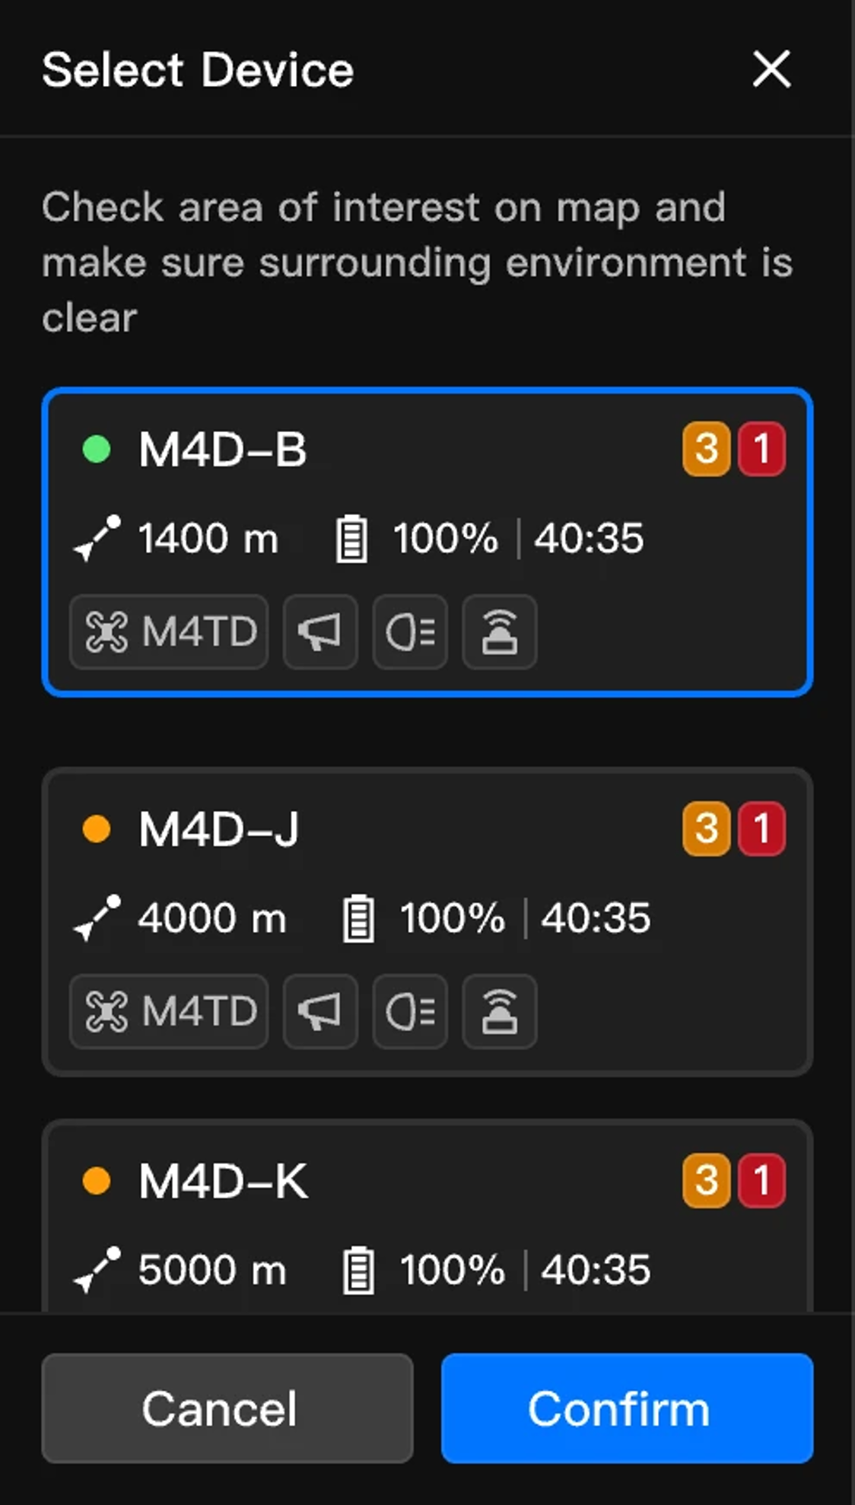The width and height of the screenshot is (855, 1505).
Task: Select the M4D-K device card
Action: 427,1216
